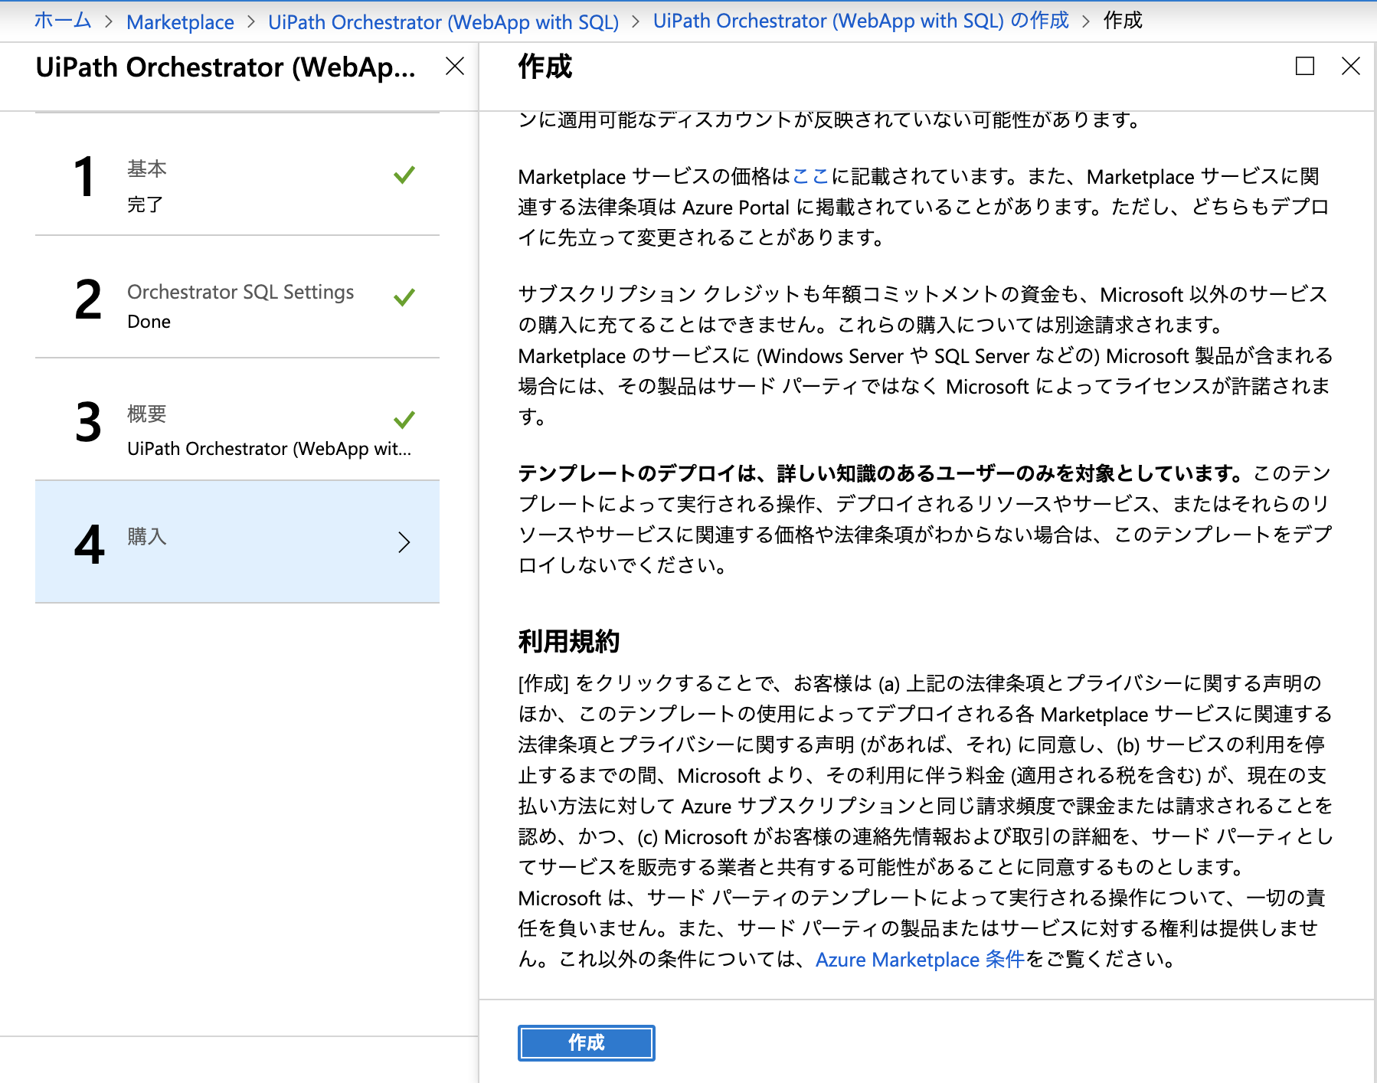Click the 概要 step checkmark
Screen dimensions: 1377x1083
coord(404,419)
